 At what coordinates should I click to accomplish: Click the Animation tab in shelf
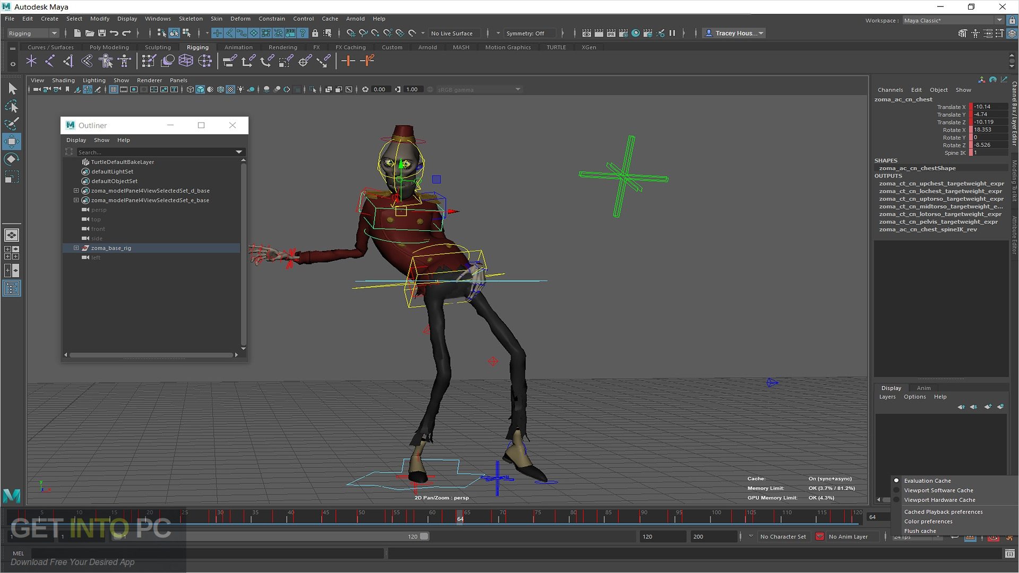point(237,47)
